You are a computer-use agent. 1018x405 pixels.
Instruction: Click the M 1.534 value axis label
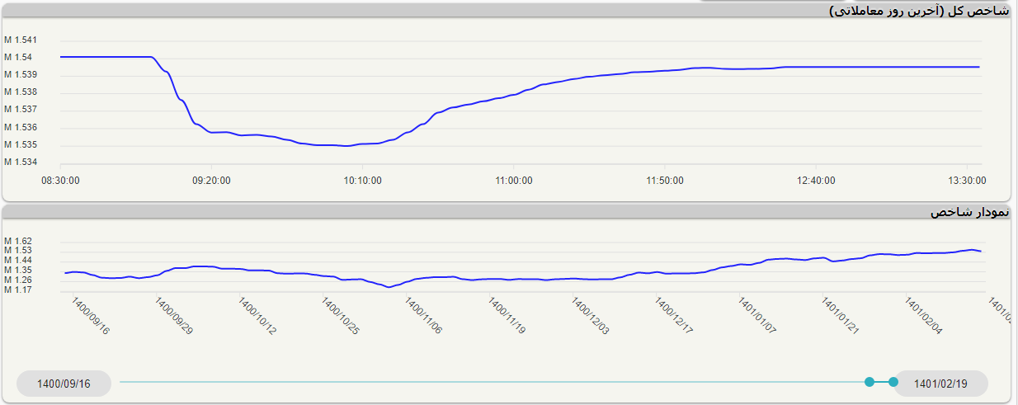21,162
